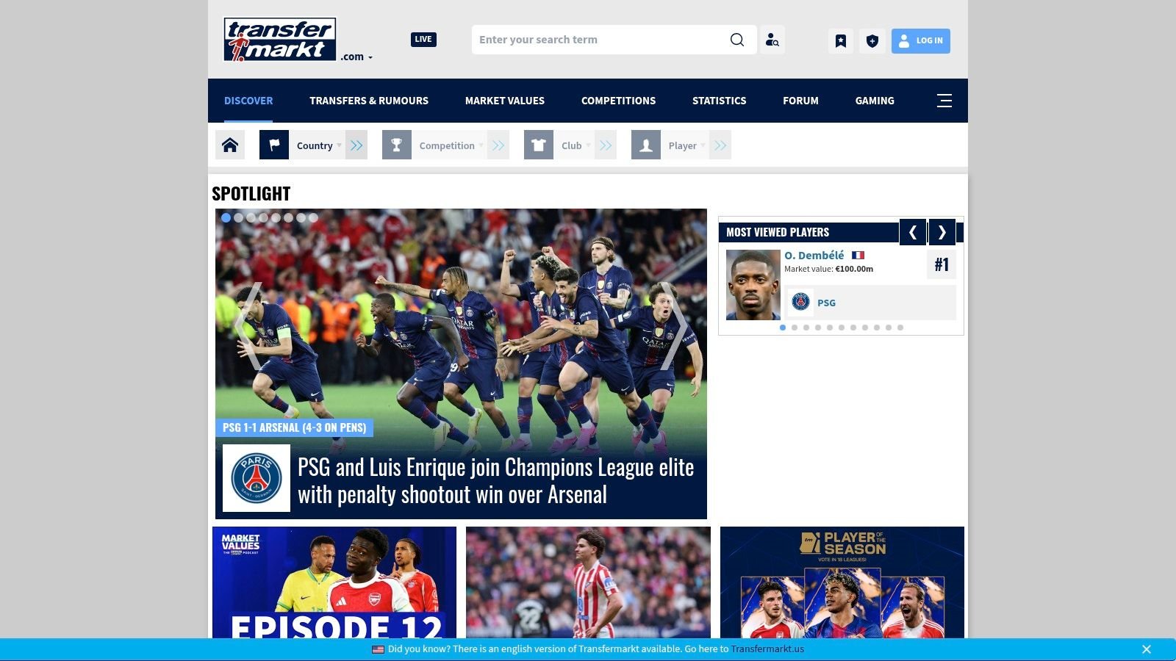Click the Transfermarkt logo
Image resolution: width=1176 pixels, height=661 pixels.
coord(279,40)
